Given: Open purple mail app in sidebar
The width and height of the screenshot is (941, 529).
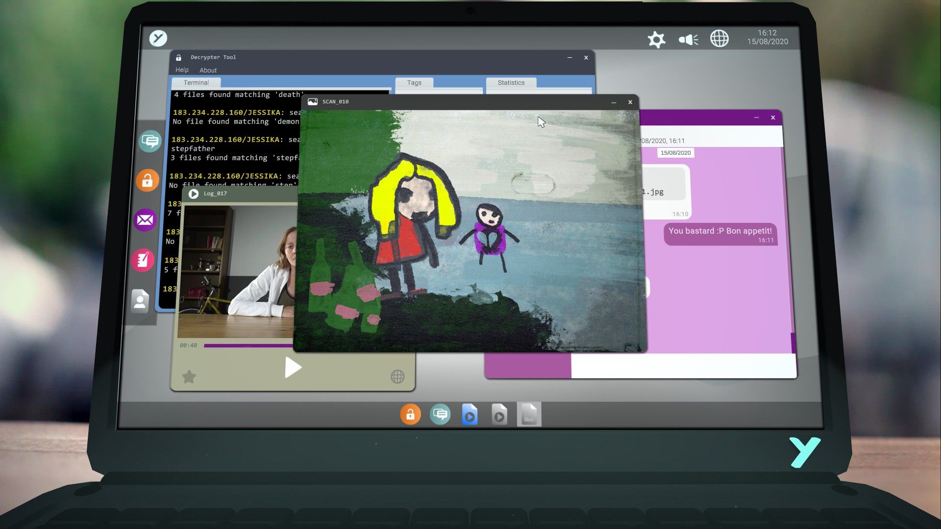Looking at the screenshot, I should pos(145,220).
